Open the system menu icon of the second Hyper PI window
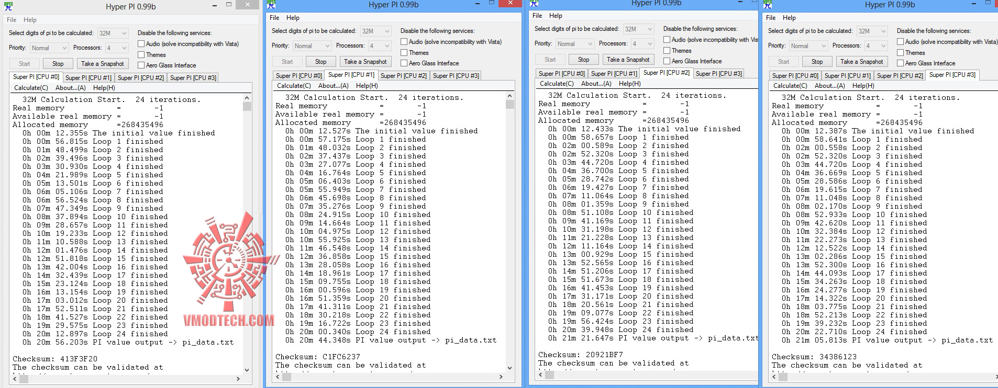Screen dimensions: 998x388 click(x=271, y=4)
